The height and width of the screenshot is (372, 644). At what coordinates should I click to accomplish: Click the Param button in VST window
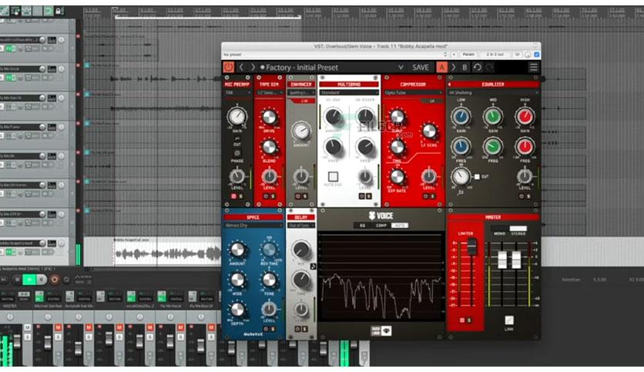coord(468,55)
